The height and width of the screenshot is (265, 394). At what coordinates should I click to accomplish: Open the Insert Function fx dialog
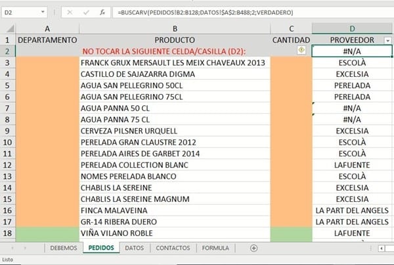click(x=102, y=12)
